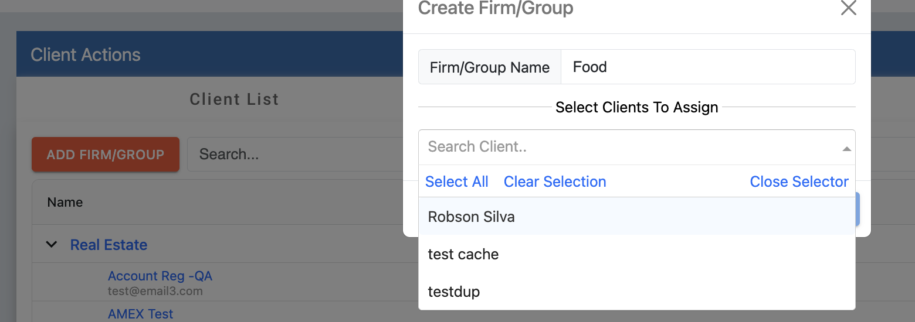Click the Search... box in Client List

tap(293, 155)
